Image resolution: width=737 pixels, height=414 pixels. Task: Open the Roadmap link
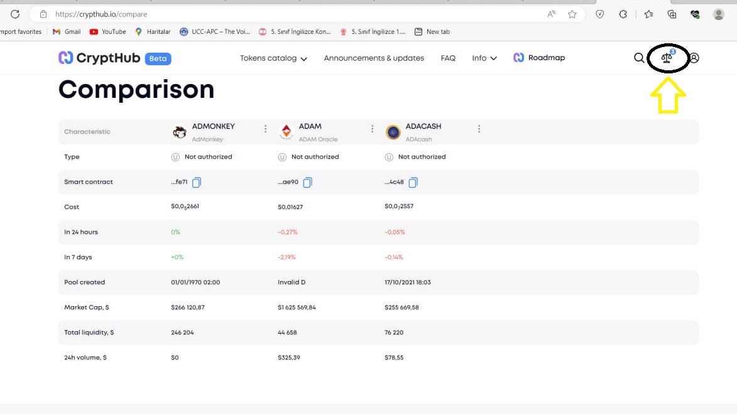click(x=540, y=58)
